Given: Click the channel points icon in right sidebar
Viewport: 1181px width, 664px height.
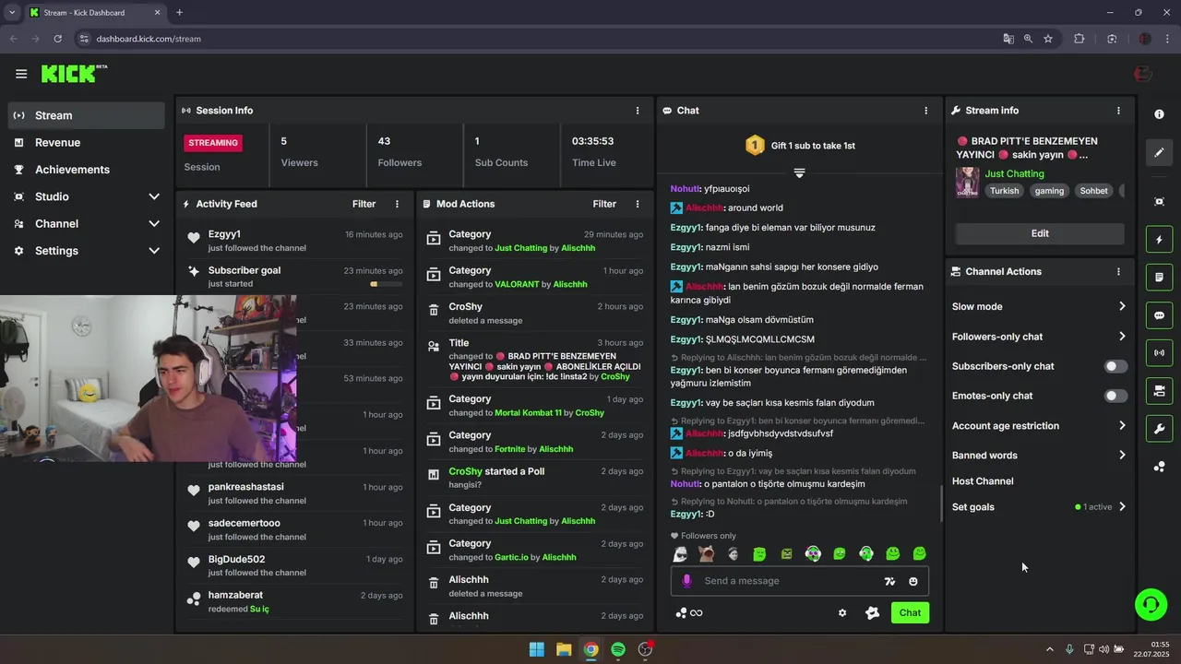Looking at the screenshot, I should [x=1159, y=467].
